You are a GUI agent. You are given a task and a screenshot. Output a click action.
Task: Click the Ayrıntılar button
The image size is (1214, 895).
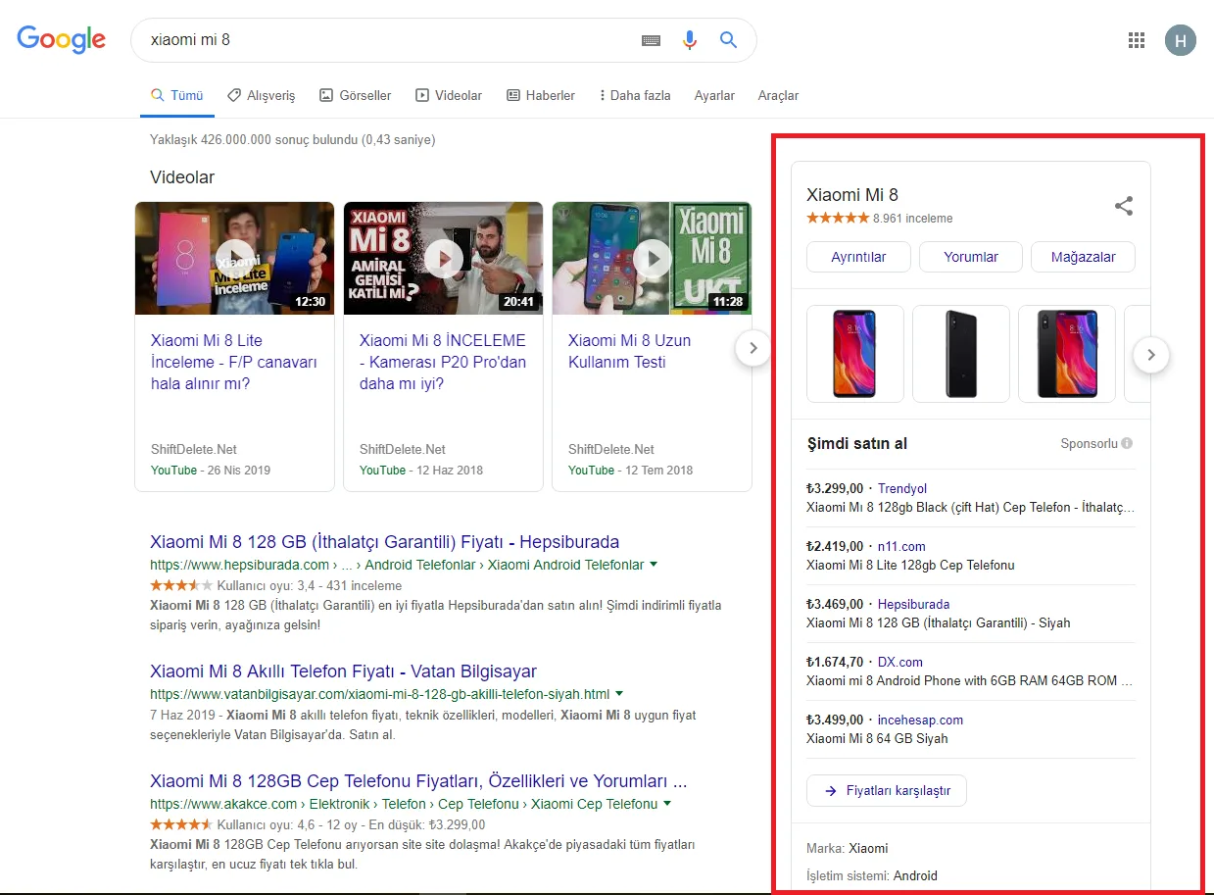[858, 257]
